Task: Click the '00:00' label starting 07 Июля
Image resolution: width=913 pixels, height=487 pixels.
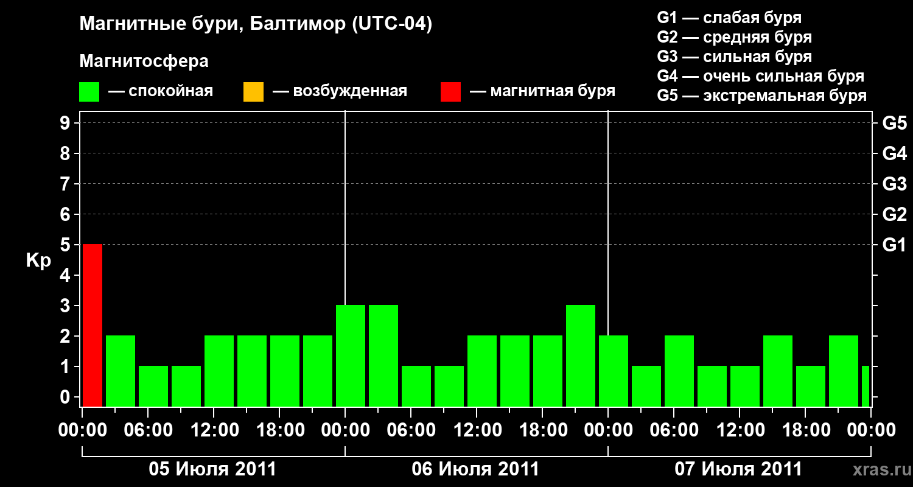Action: coord(608,430)
